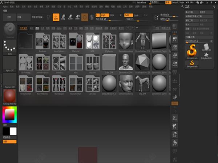Click the Move view icon in right shelf
Viewport: 218px width, 163px height.
175,126
